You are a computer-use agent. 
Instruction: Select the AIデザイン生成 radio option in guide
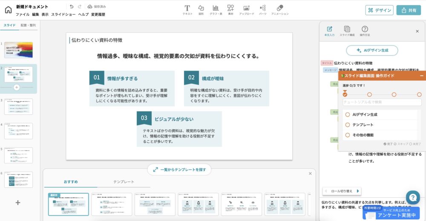coord(348,114)
